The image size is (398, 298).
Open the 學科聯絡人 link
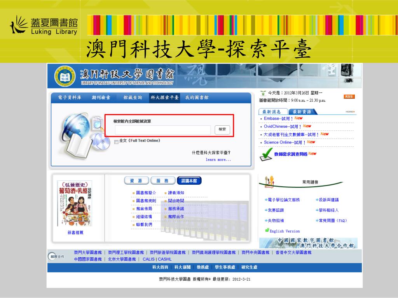pyautogui.click(x=329, y=210)
